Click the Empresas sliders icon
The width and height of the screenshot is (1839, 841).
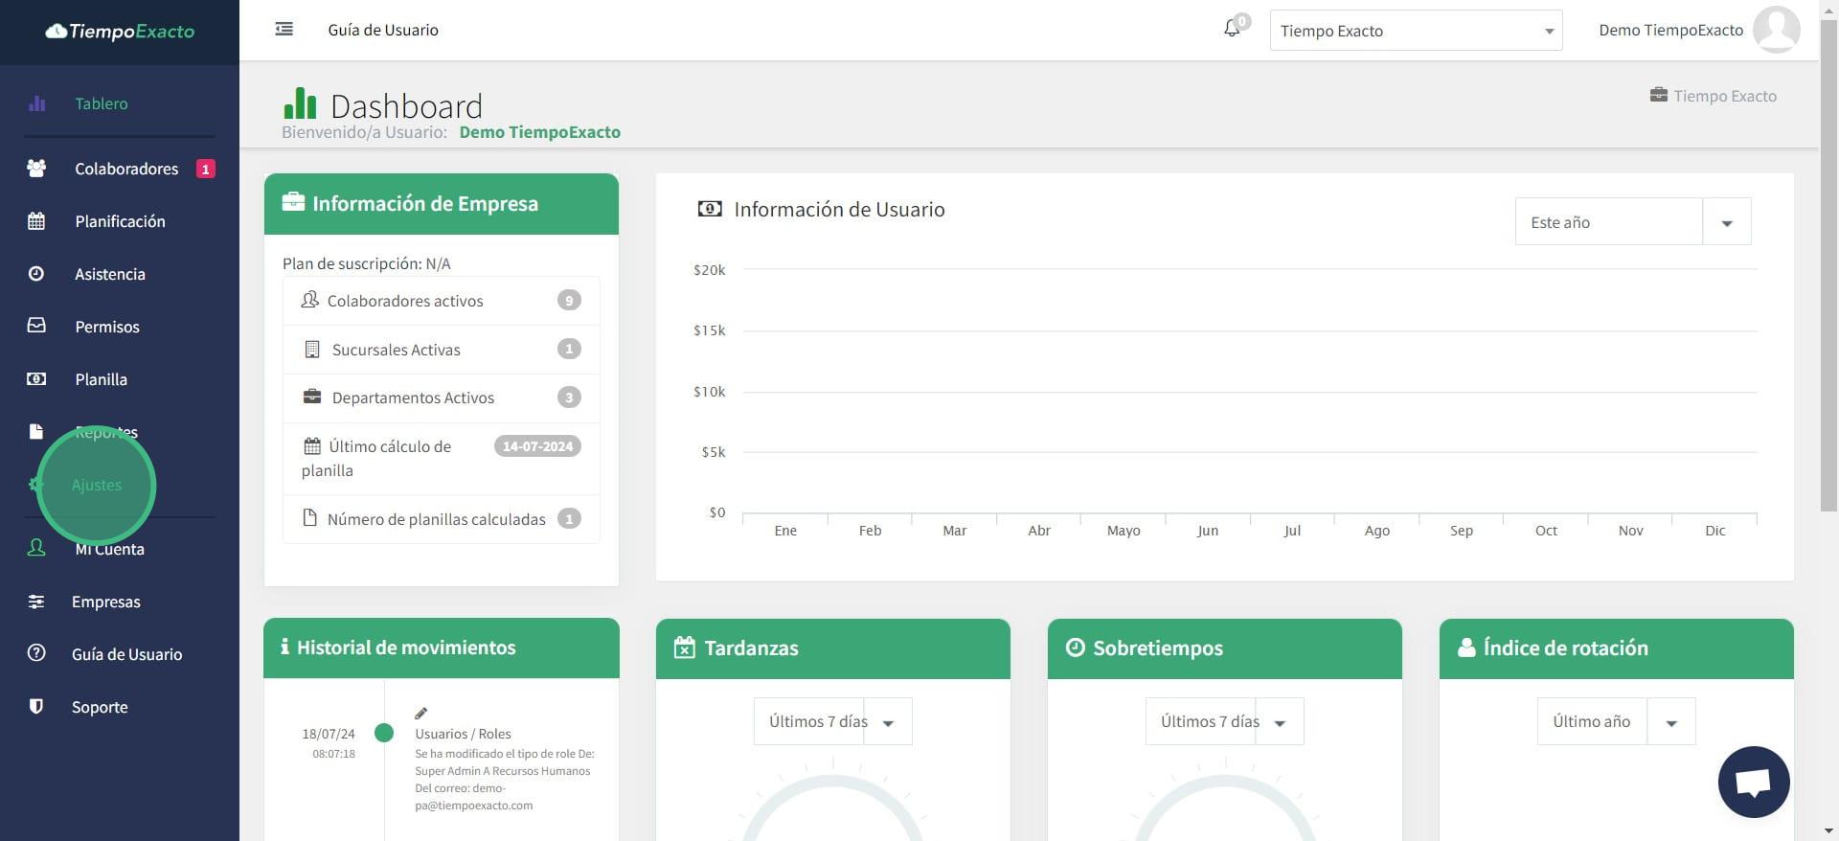click(36, 602)
